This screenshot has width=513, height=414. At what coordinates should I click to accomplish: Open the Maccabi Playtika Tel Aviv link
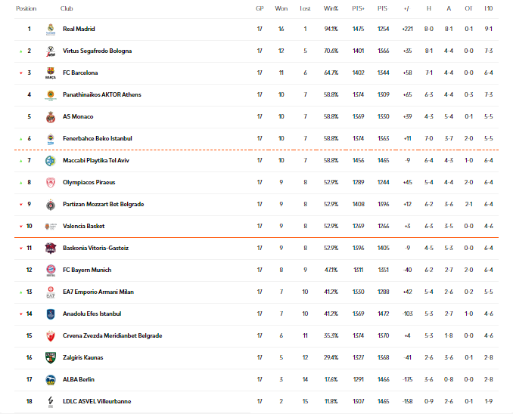pyautogui.click(x=96, y=160)
